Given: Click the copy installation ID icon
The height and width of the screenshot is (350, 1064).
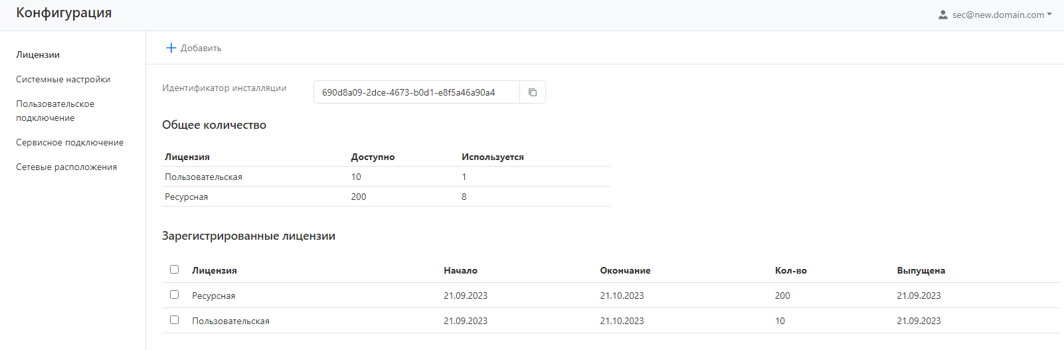Looking at the screenshot, I should [x=532, y=92].
